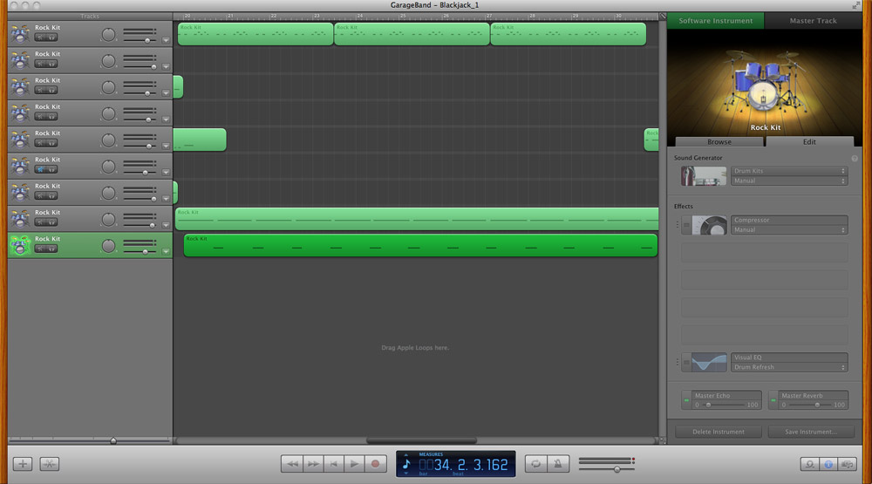Open the Compressor effect dropdown

[789, 220]
